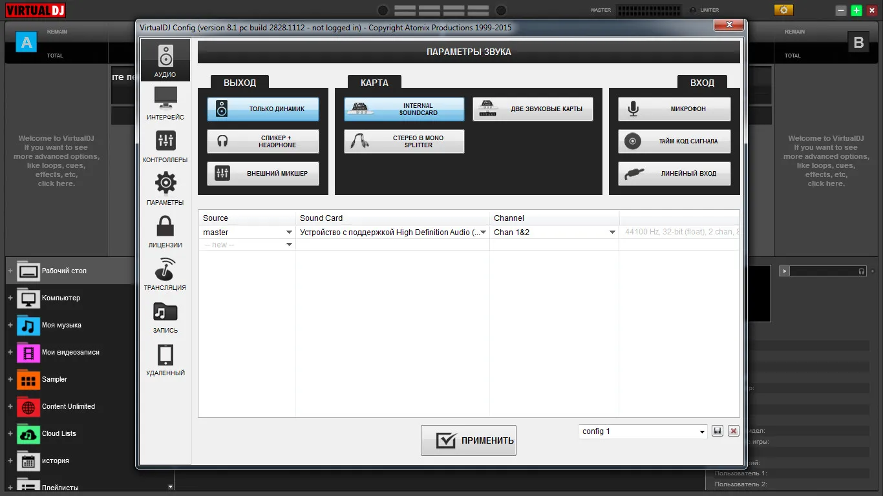Click the 44100 Hz format cell
This screenshot has width=883, height=496.
tap(679, 232)
